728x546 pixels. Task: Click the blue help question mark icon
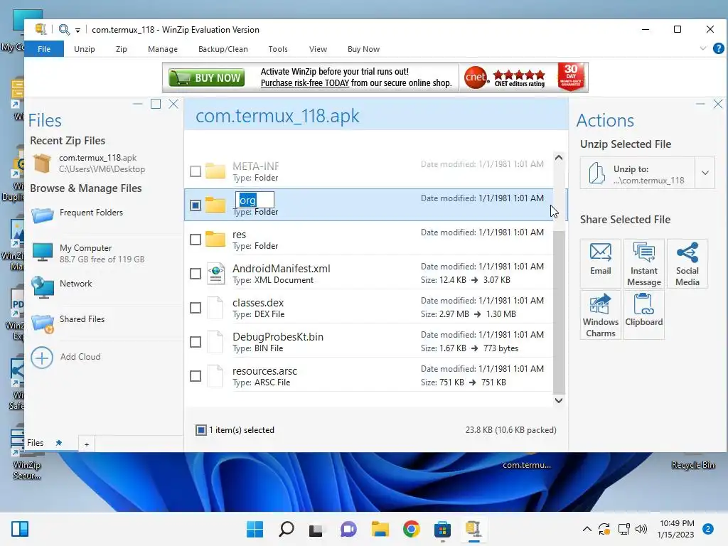718,48
